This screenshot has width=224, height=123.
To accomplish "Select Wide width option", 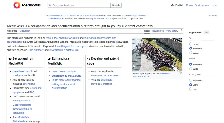I will [x=190, y=69].
